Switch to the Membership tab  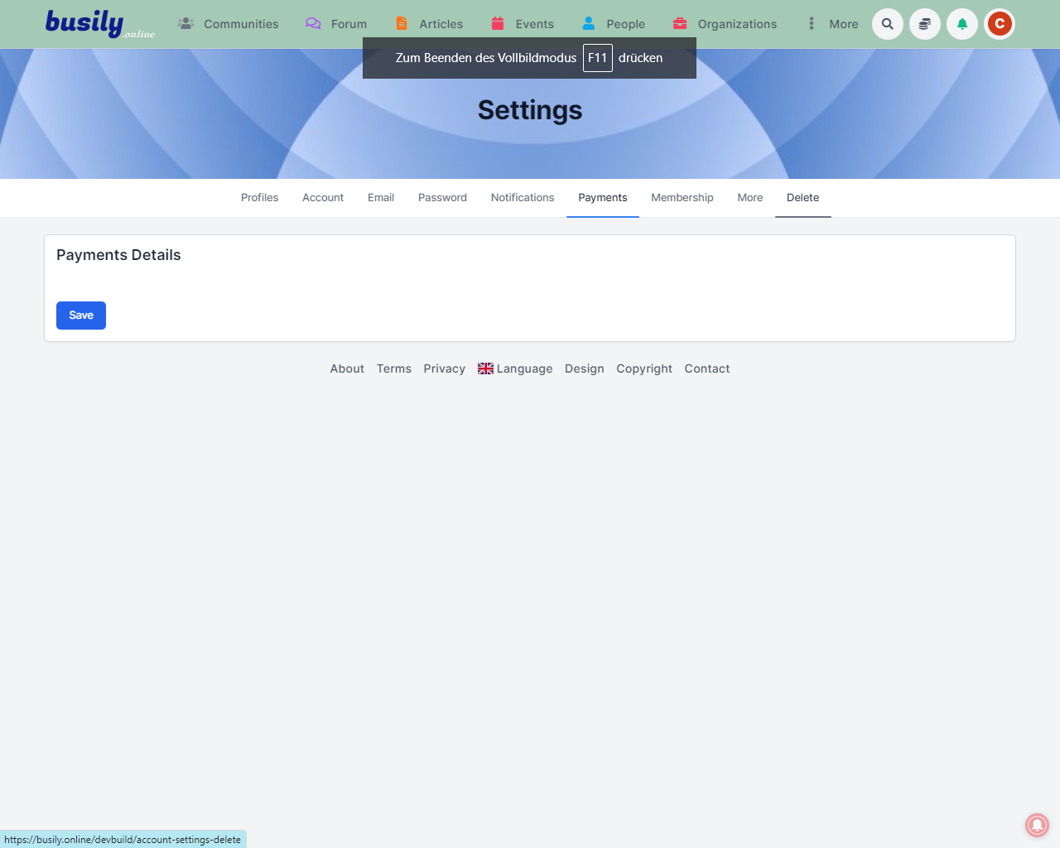(682, 198)
